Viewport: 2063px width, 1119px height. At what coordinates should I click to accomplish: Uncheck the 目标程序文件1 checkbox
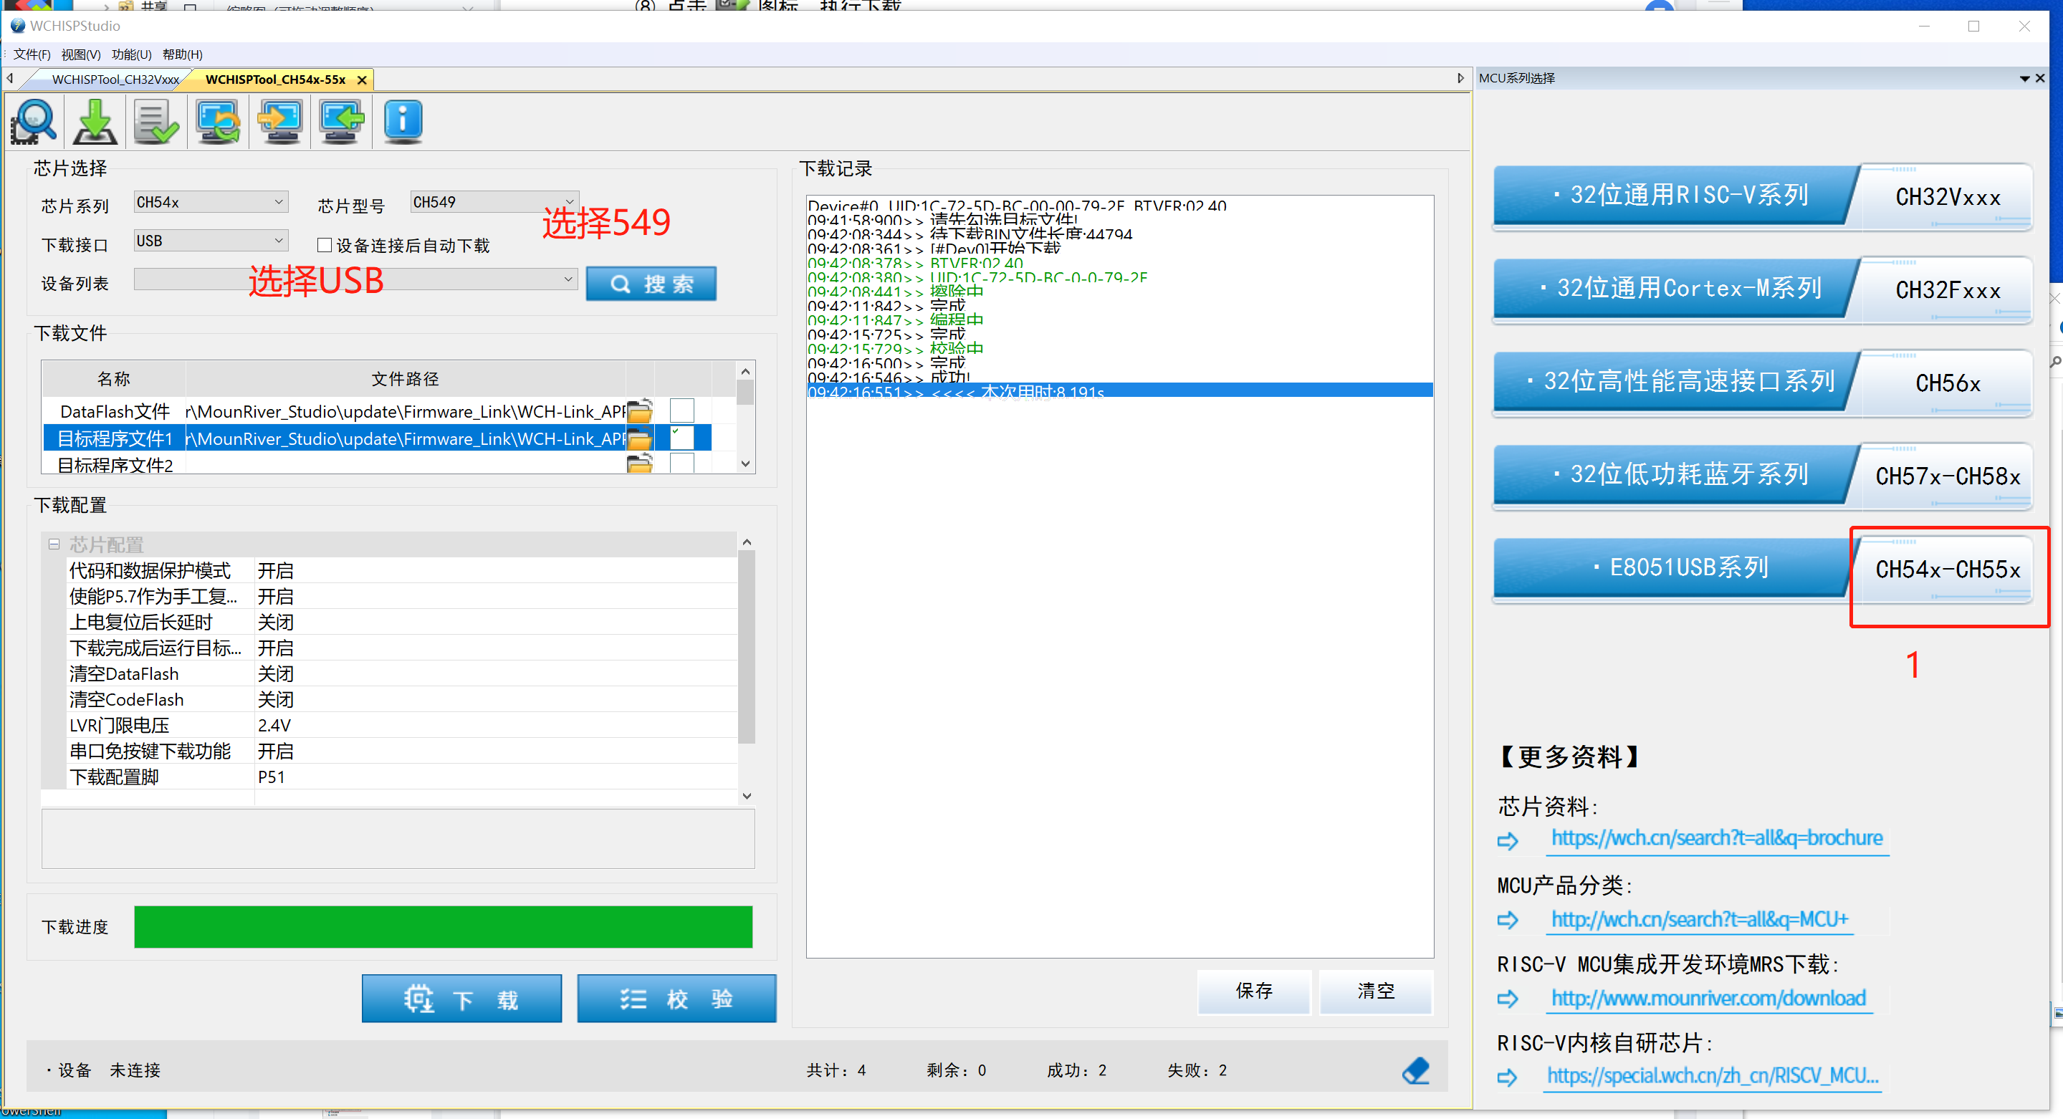click(681, 438)
